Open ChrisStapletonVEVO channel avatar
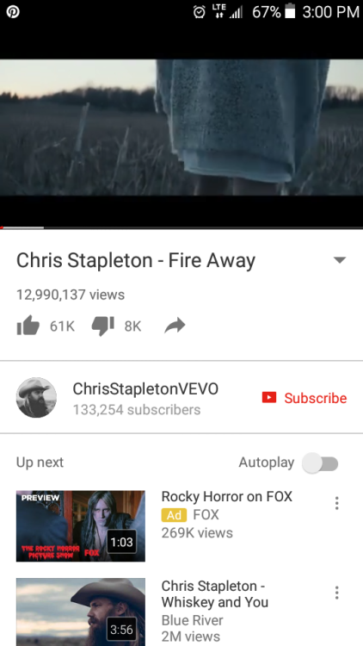363x646 pixels. (x=37, y=398)
